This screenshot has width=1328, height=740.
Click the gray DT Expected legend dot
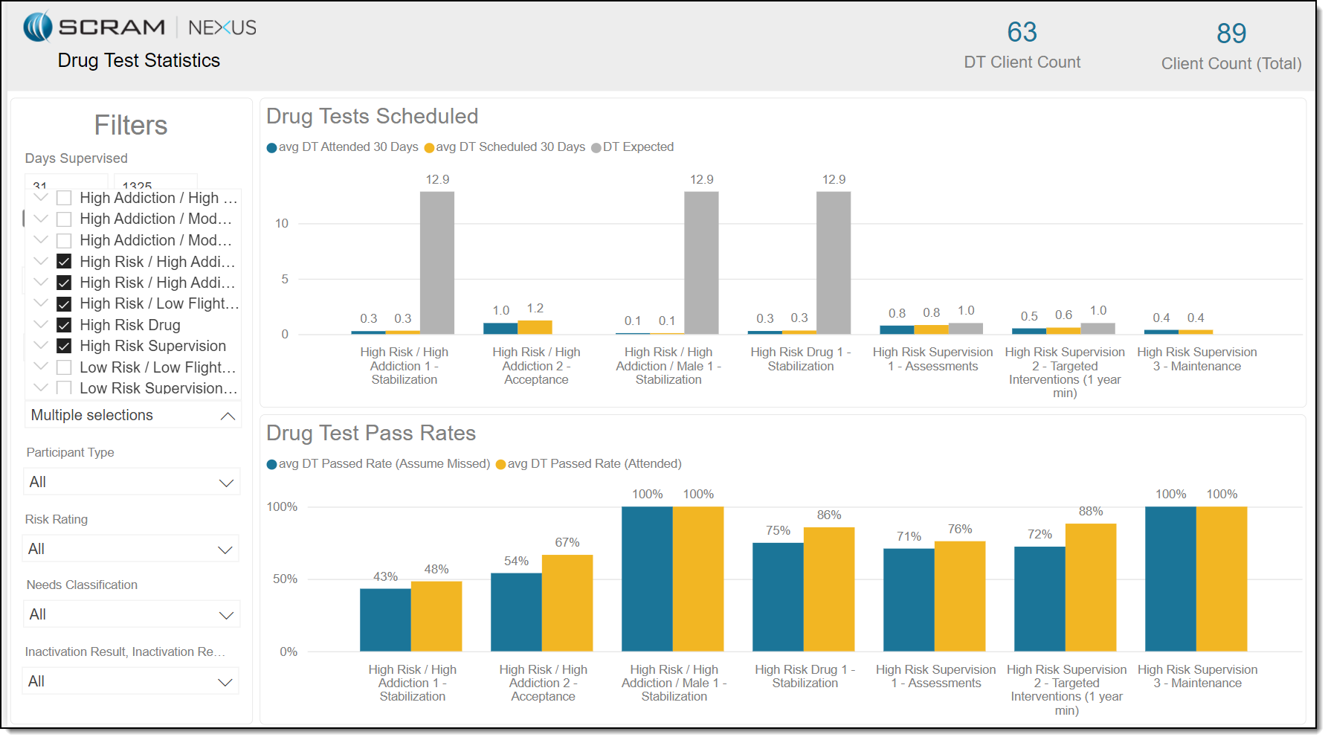click(x=596, y=148)
